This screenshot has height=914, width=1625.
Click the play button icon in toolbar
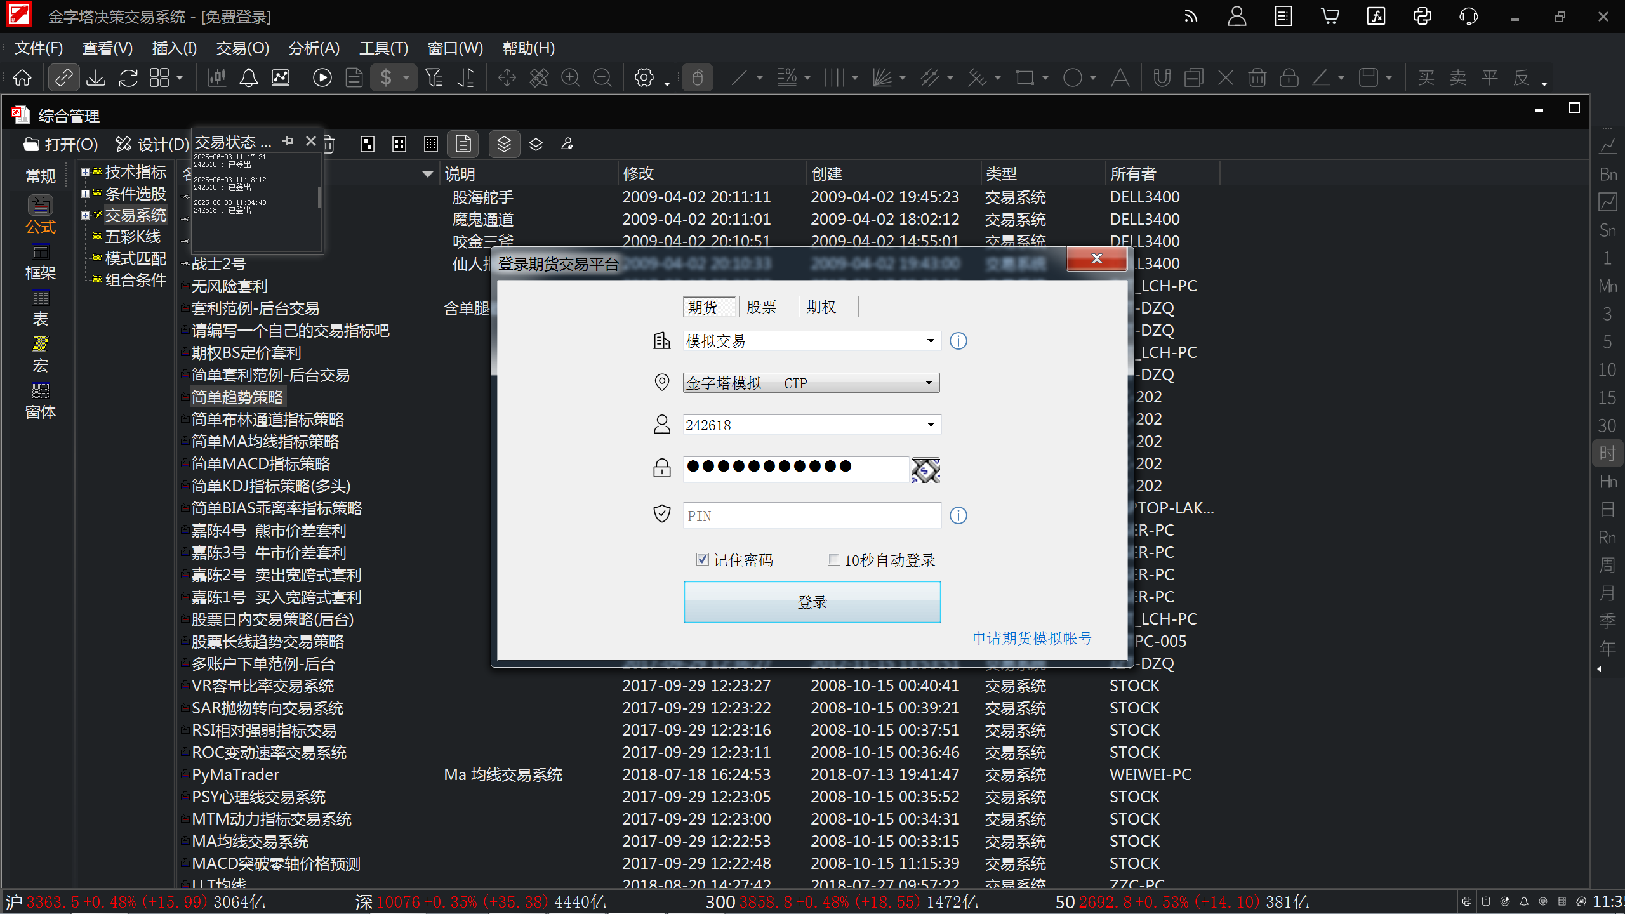click(x=322, y=77)
